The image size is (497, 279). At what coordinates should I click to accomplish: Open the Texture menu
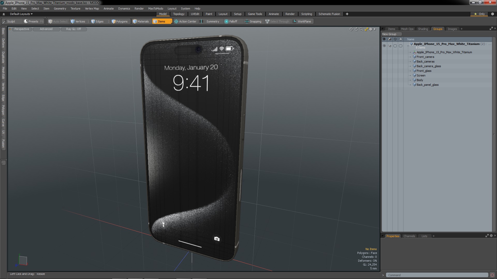coord(75,9)
